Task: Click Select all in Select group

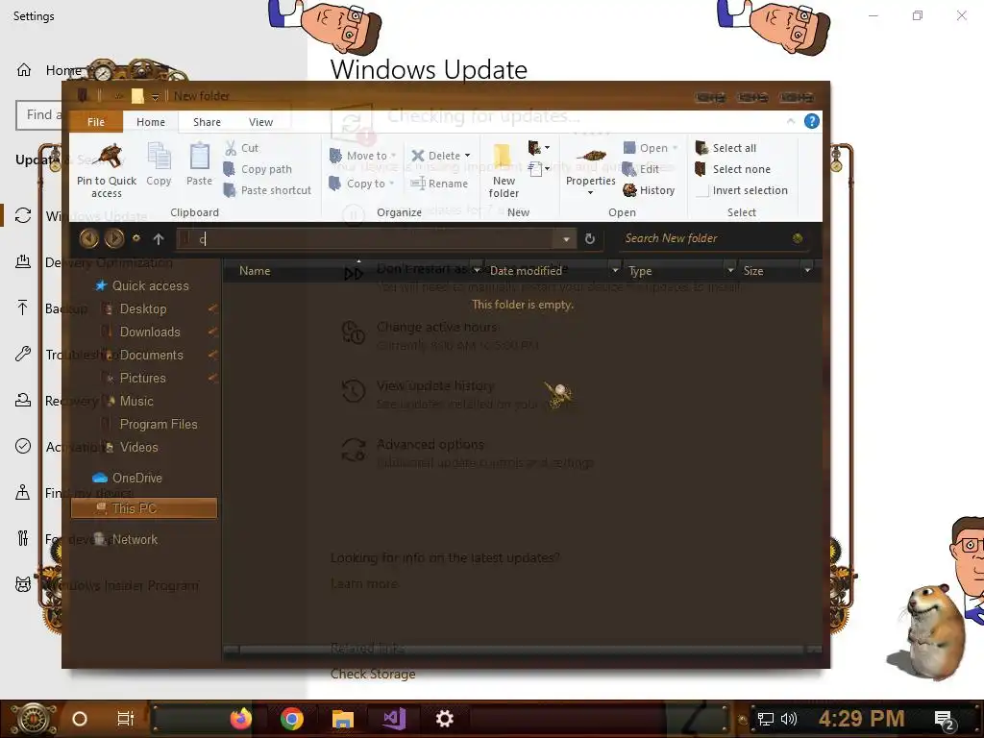Action: [726, 148]
